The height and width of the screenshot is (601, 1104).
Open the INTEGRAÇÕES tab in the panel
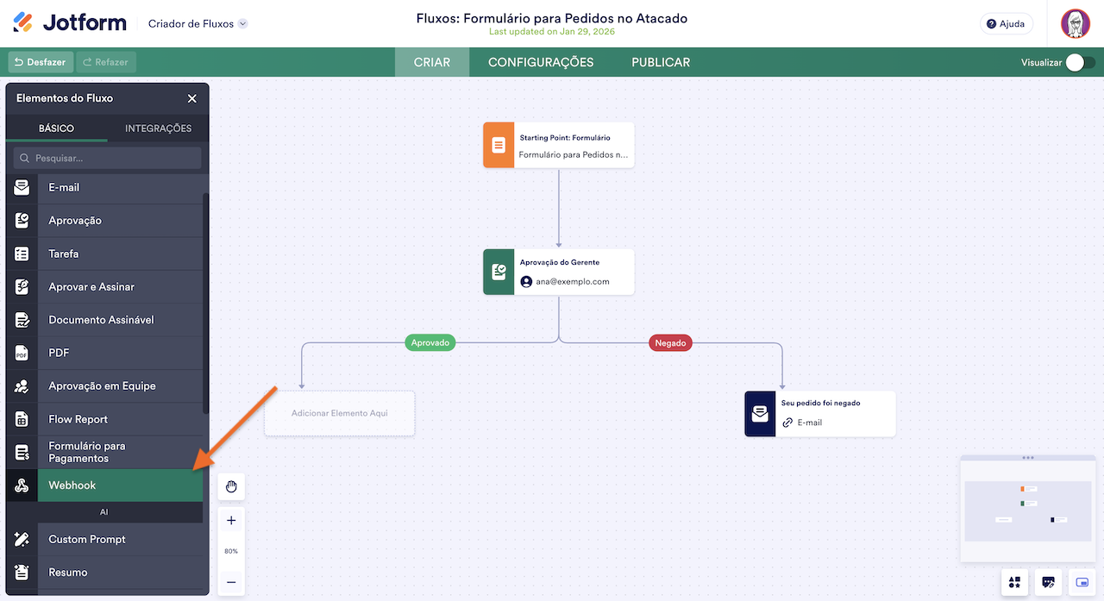(x=158, y=128)
